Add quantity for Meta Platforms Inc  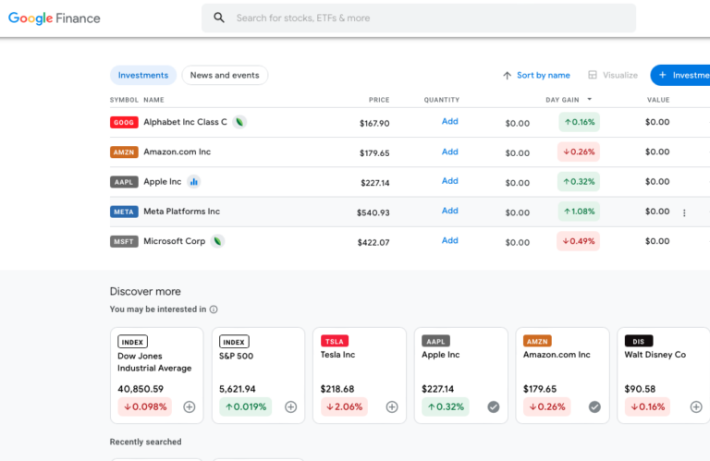pyautogui.click(x=449, y=211)
